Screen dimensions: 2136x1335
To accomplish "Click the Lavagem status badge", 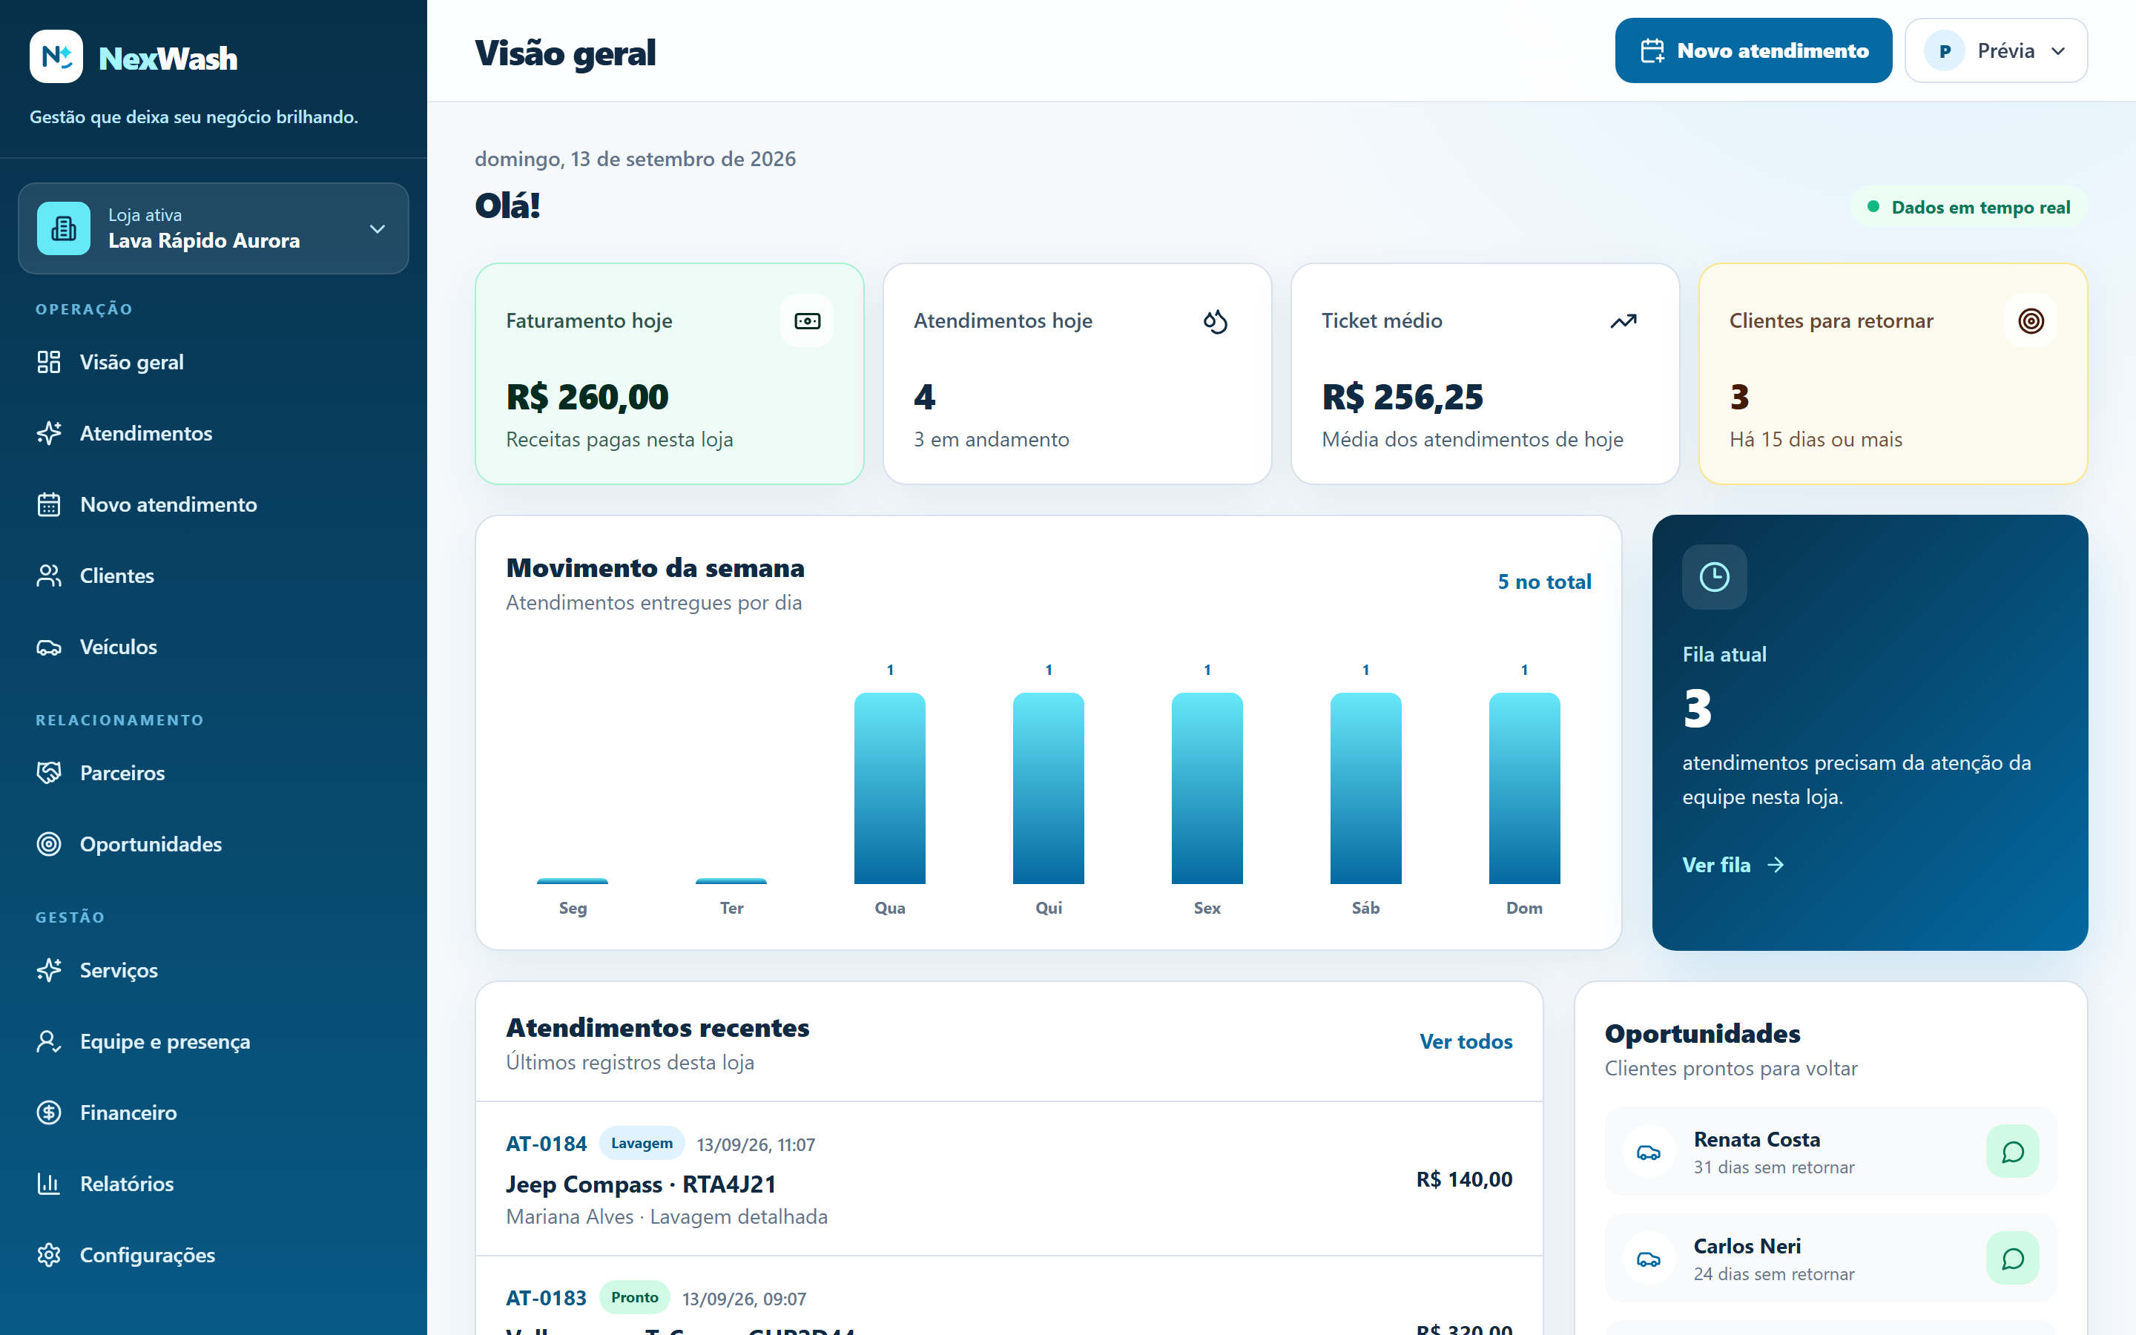I will [x=642, y=1144].
